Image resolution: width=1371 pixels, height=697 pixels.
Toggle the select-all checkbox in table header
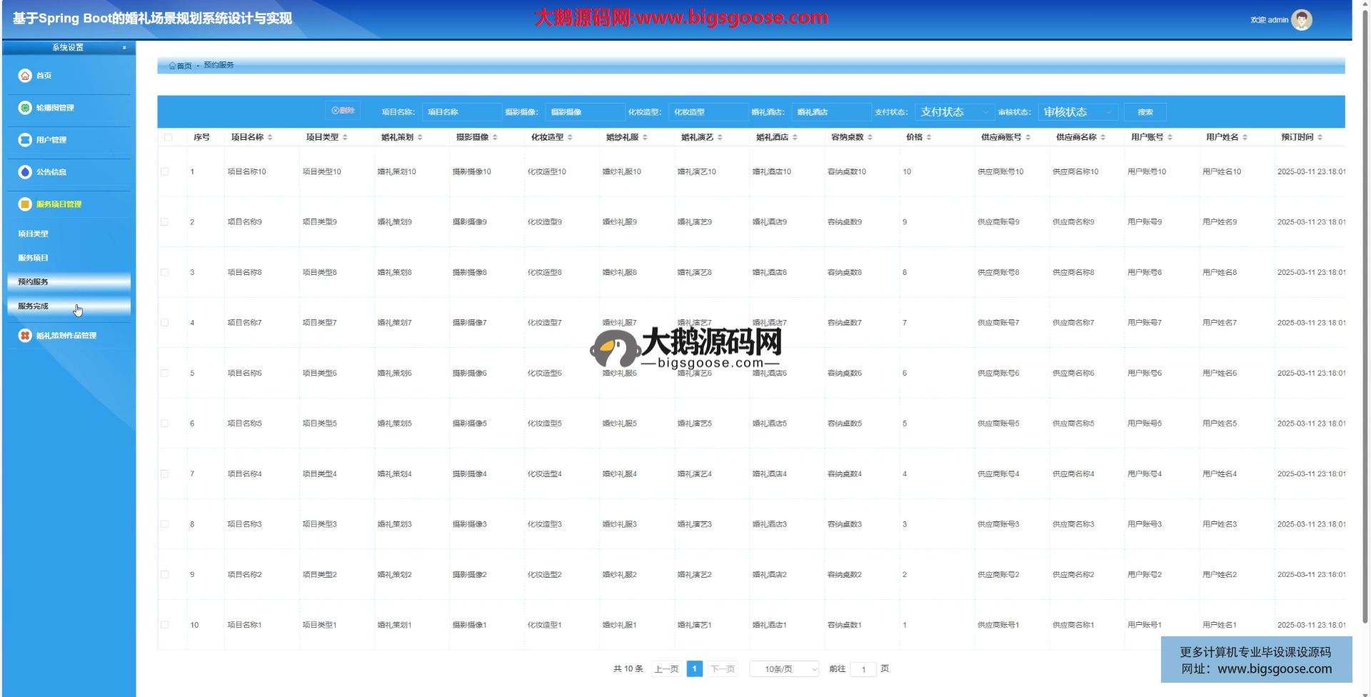[x=169, y=137]
